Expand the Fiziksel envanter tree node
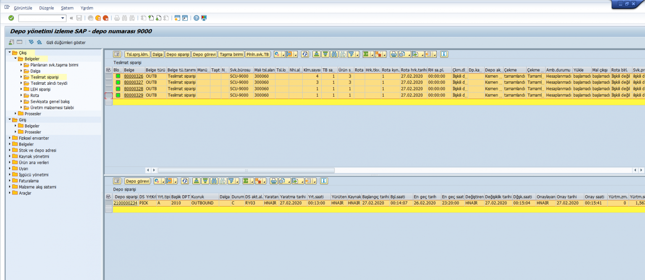The width and height of the screenshot is (645, 280). [10, 138]
